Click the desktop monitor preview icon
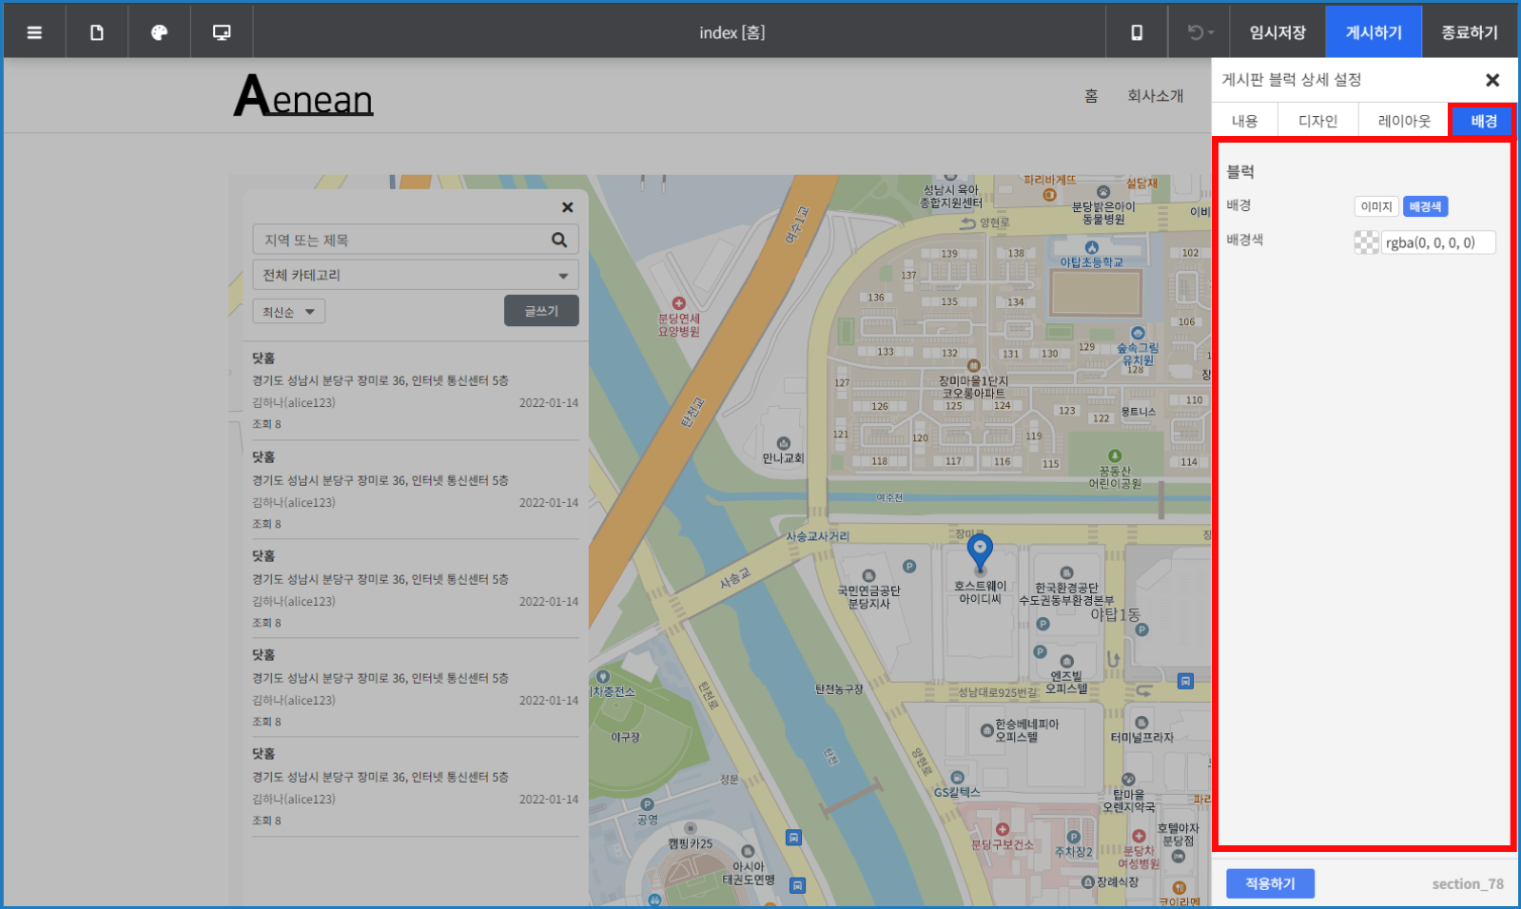This screenshot has height=909, width=1521. click(222, 32)
